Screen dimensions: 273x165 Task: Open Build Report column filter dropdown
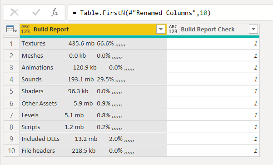(160, 29)
